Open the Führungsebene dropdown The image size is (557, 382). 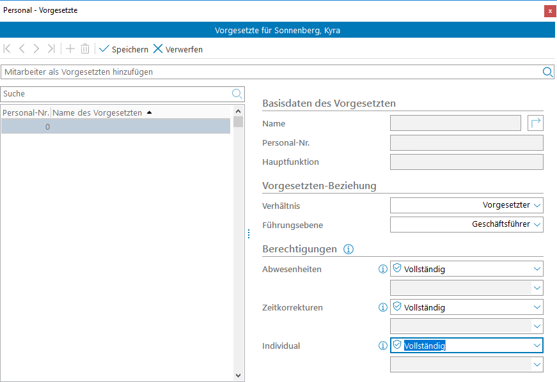click(537, 225)
